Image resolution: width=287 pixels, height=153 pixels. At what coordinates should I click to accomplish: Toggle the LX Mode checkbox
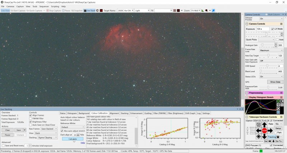(x=272, y=29)
